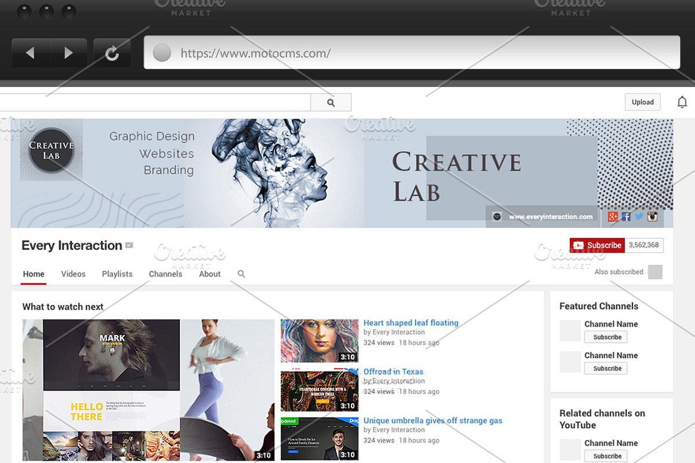The image size is (695, 463).
Task: Open the Unique umbrella video thumbnail
Action: pos(320,439)
